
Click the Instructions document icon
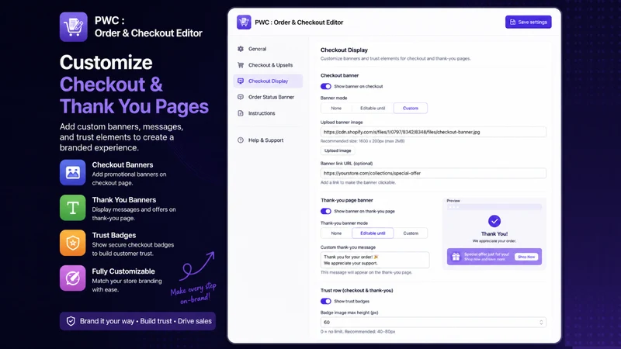tap(241, 113)
